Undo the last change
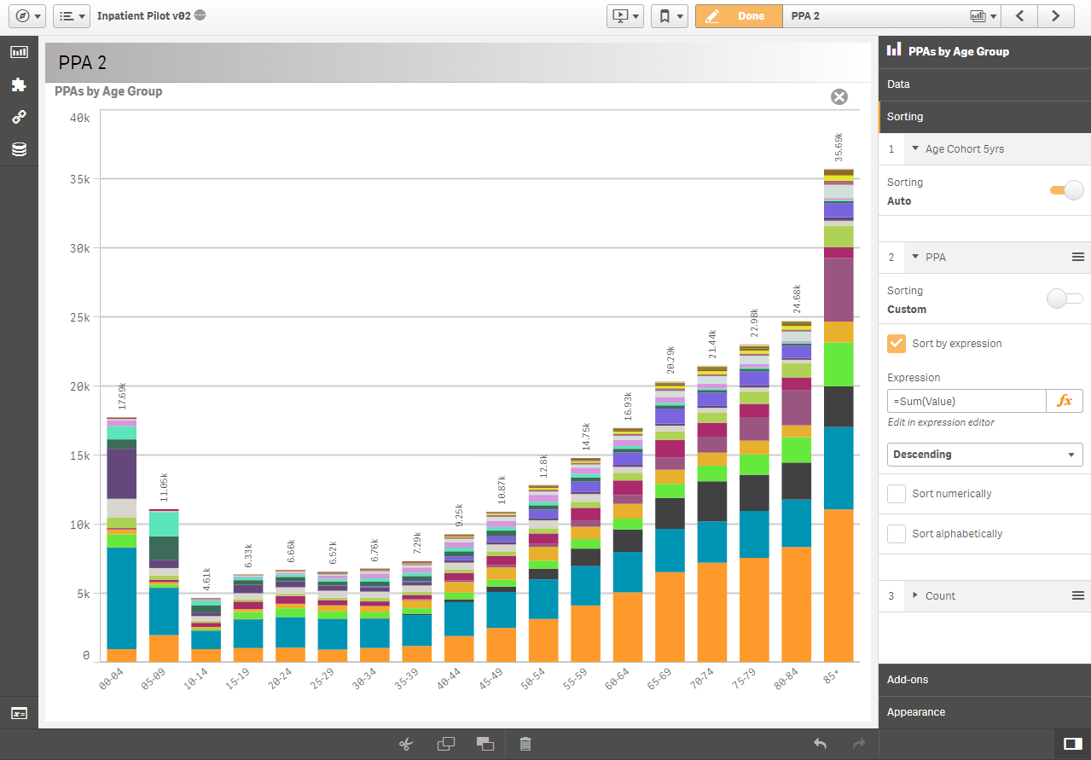 pos(820,743)
